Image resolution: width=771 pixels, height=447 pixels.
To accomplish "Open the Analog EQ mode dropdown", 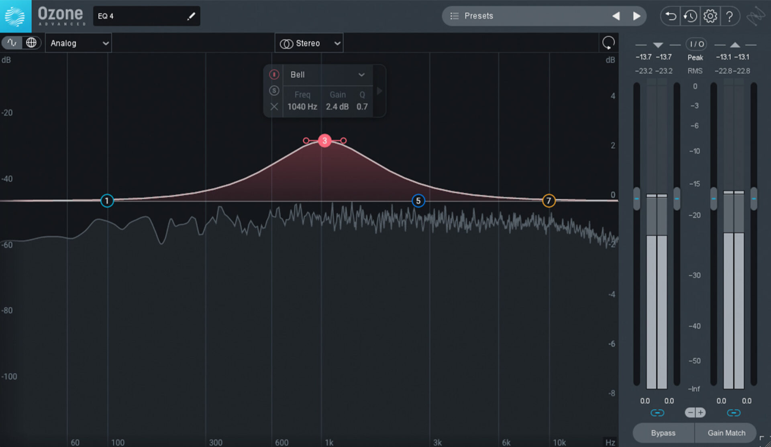I will click(78, 43).
